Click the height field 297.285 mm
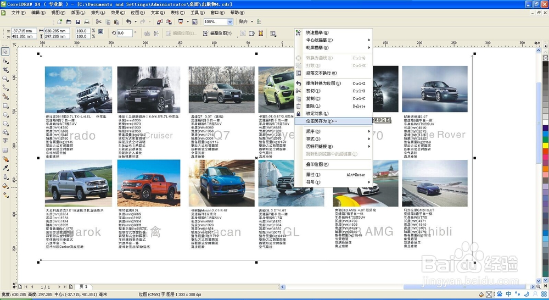This screenshot has height=300, width=549. pos(57,36)
